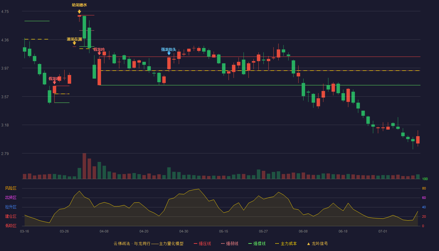This screenshot has height=251, width=439.
Task: Click the 06-18 date label
Action: (343, 231)
